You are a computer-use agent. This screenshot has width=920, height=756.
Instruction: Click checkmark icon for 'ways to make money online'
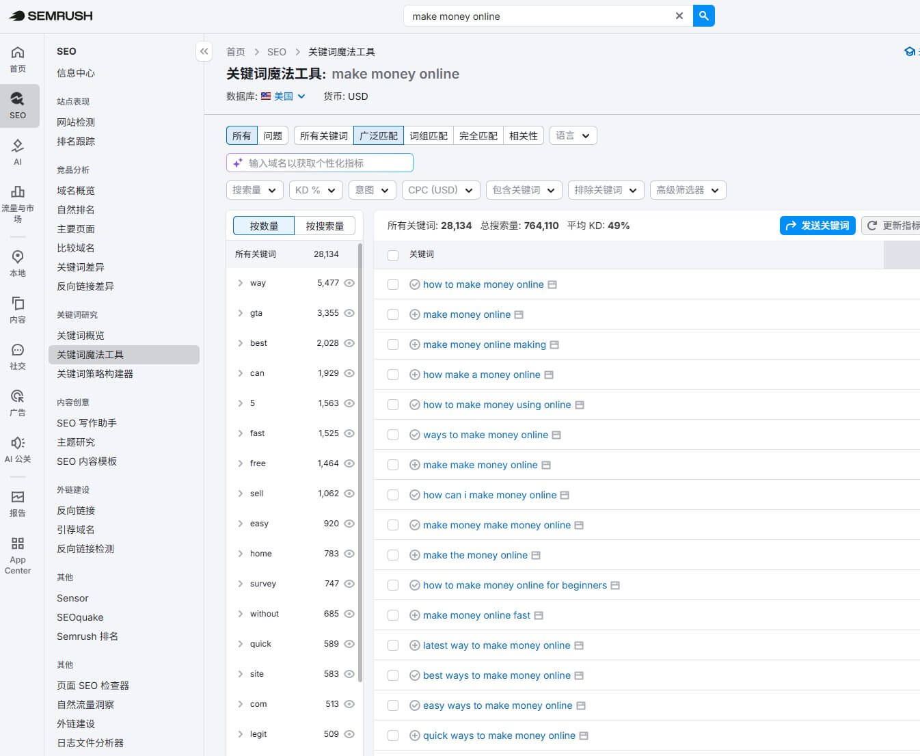(x=414, y=435)
